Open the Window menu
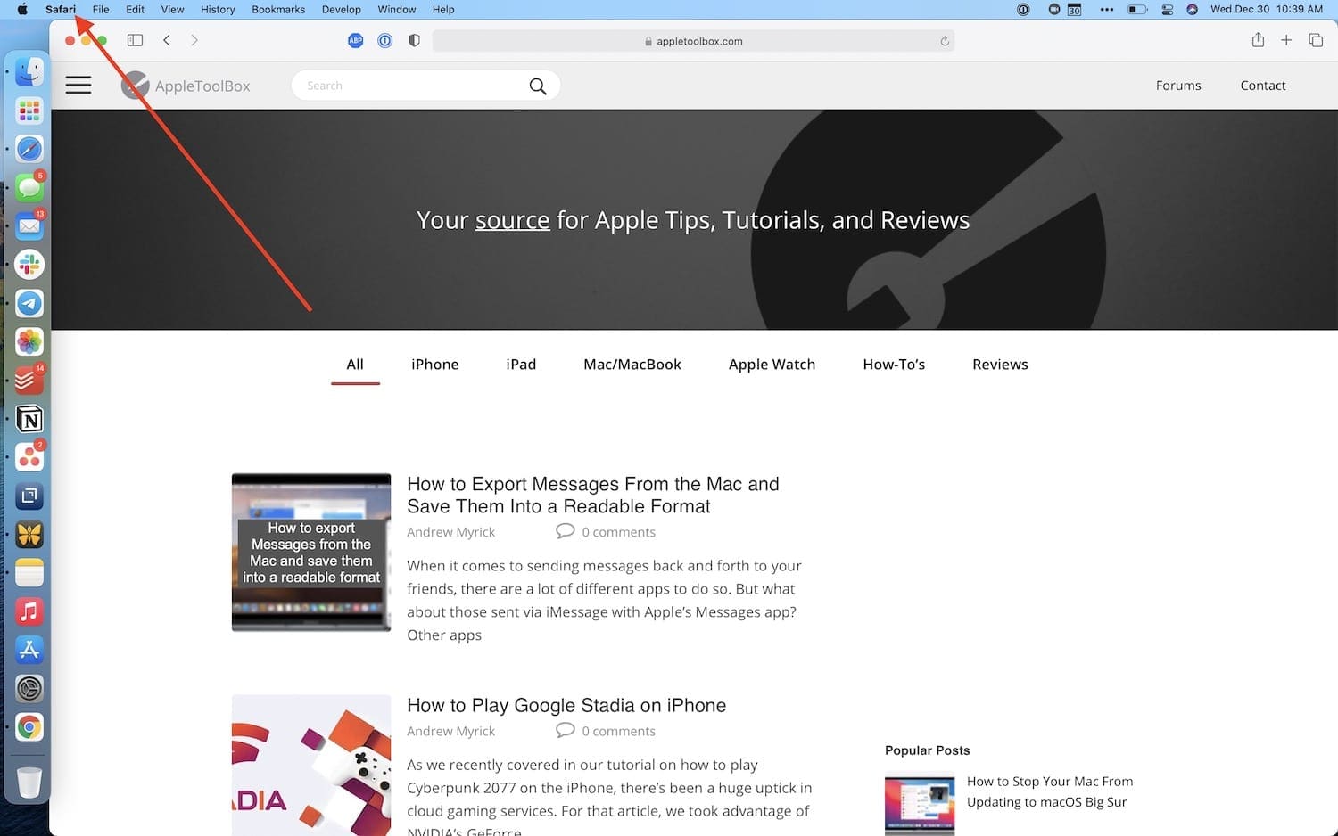Screen dimensions: 1338x836 397,10
